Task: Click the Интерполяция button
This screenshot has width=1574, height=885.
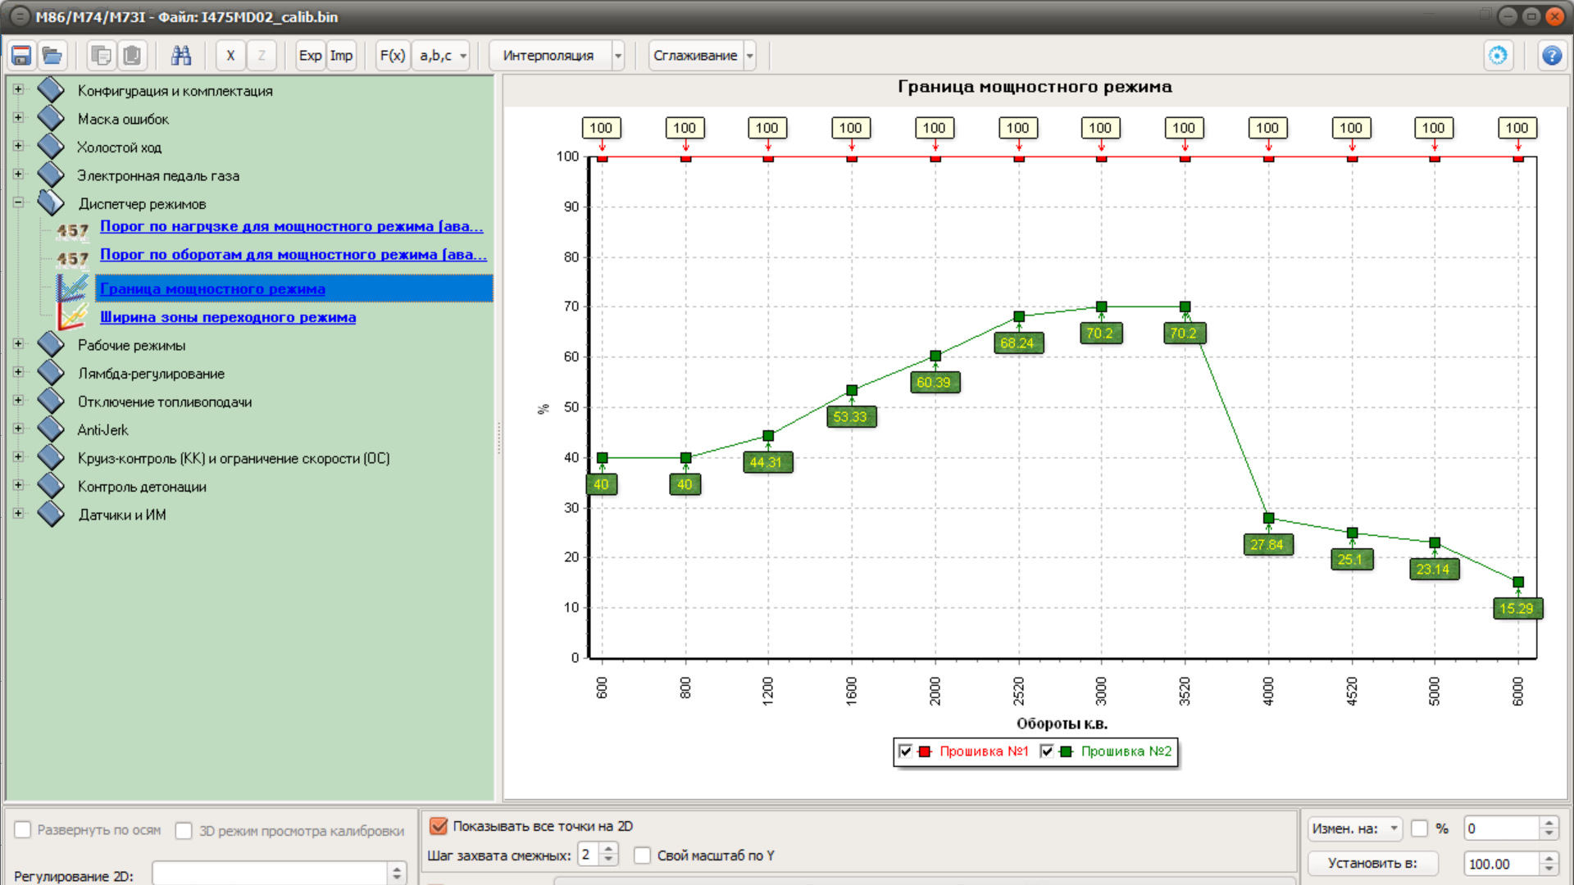Action: [549, 56]
